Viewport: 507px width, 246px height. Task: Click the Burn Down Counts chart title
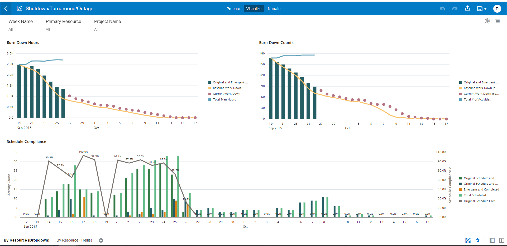[276, 43]
